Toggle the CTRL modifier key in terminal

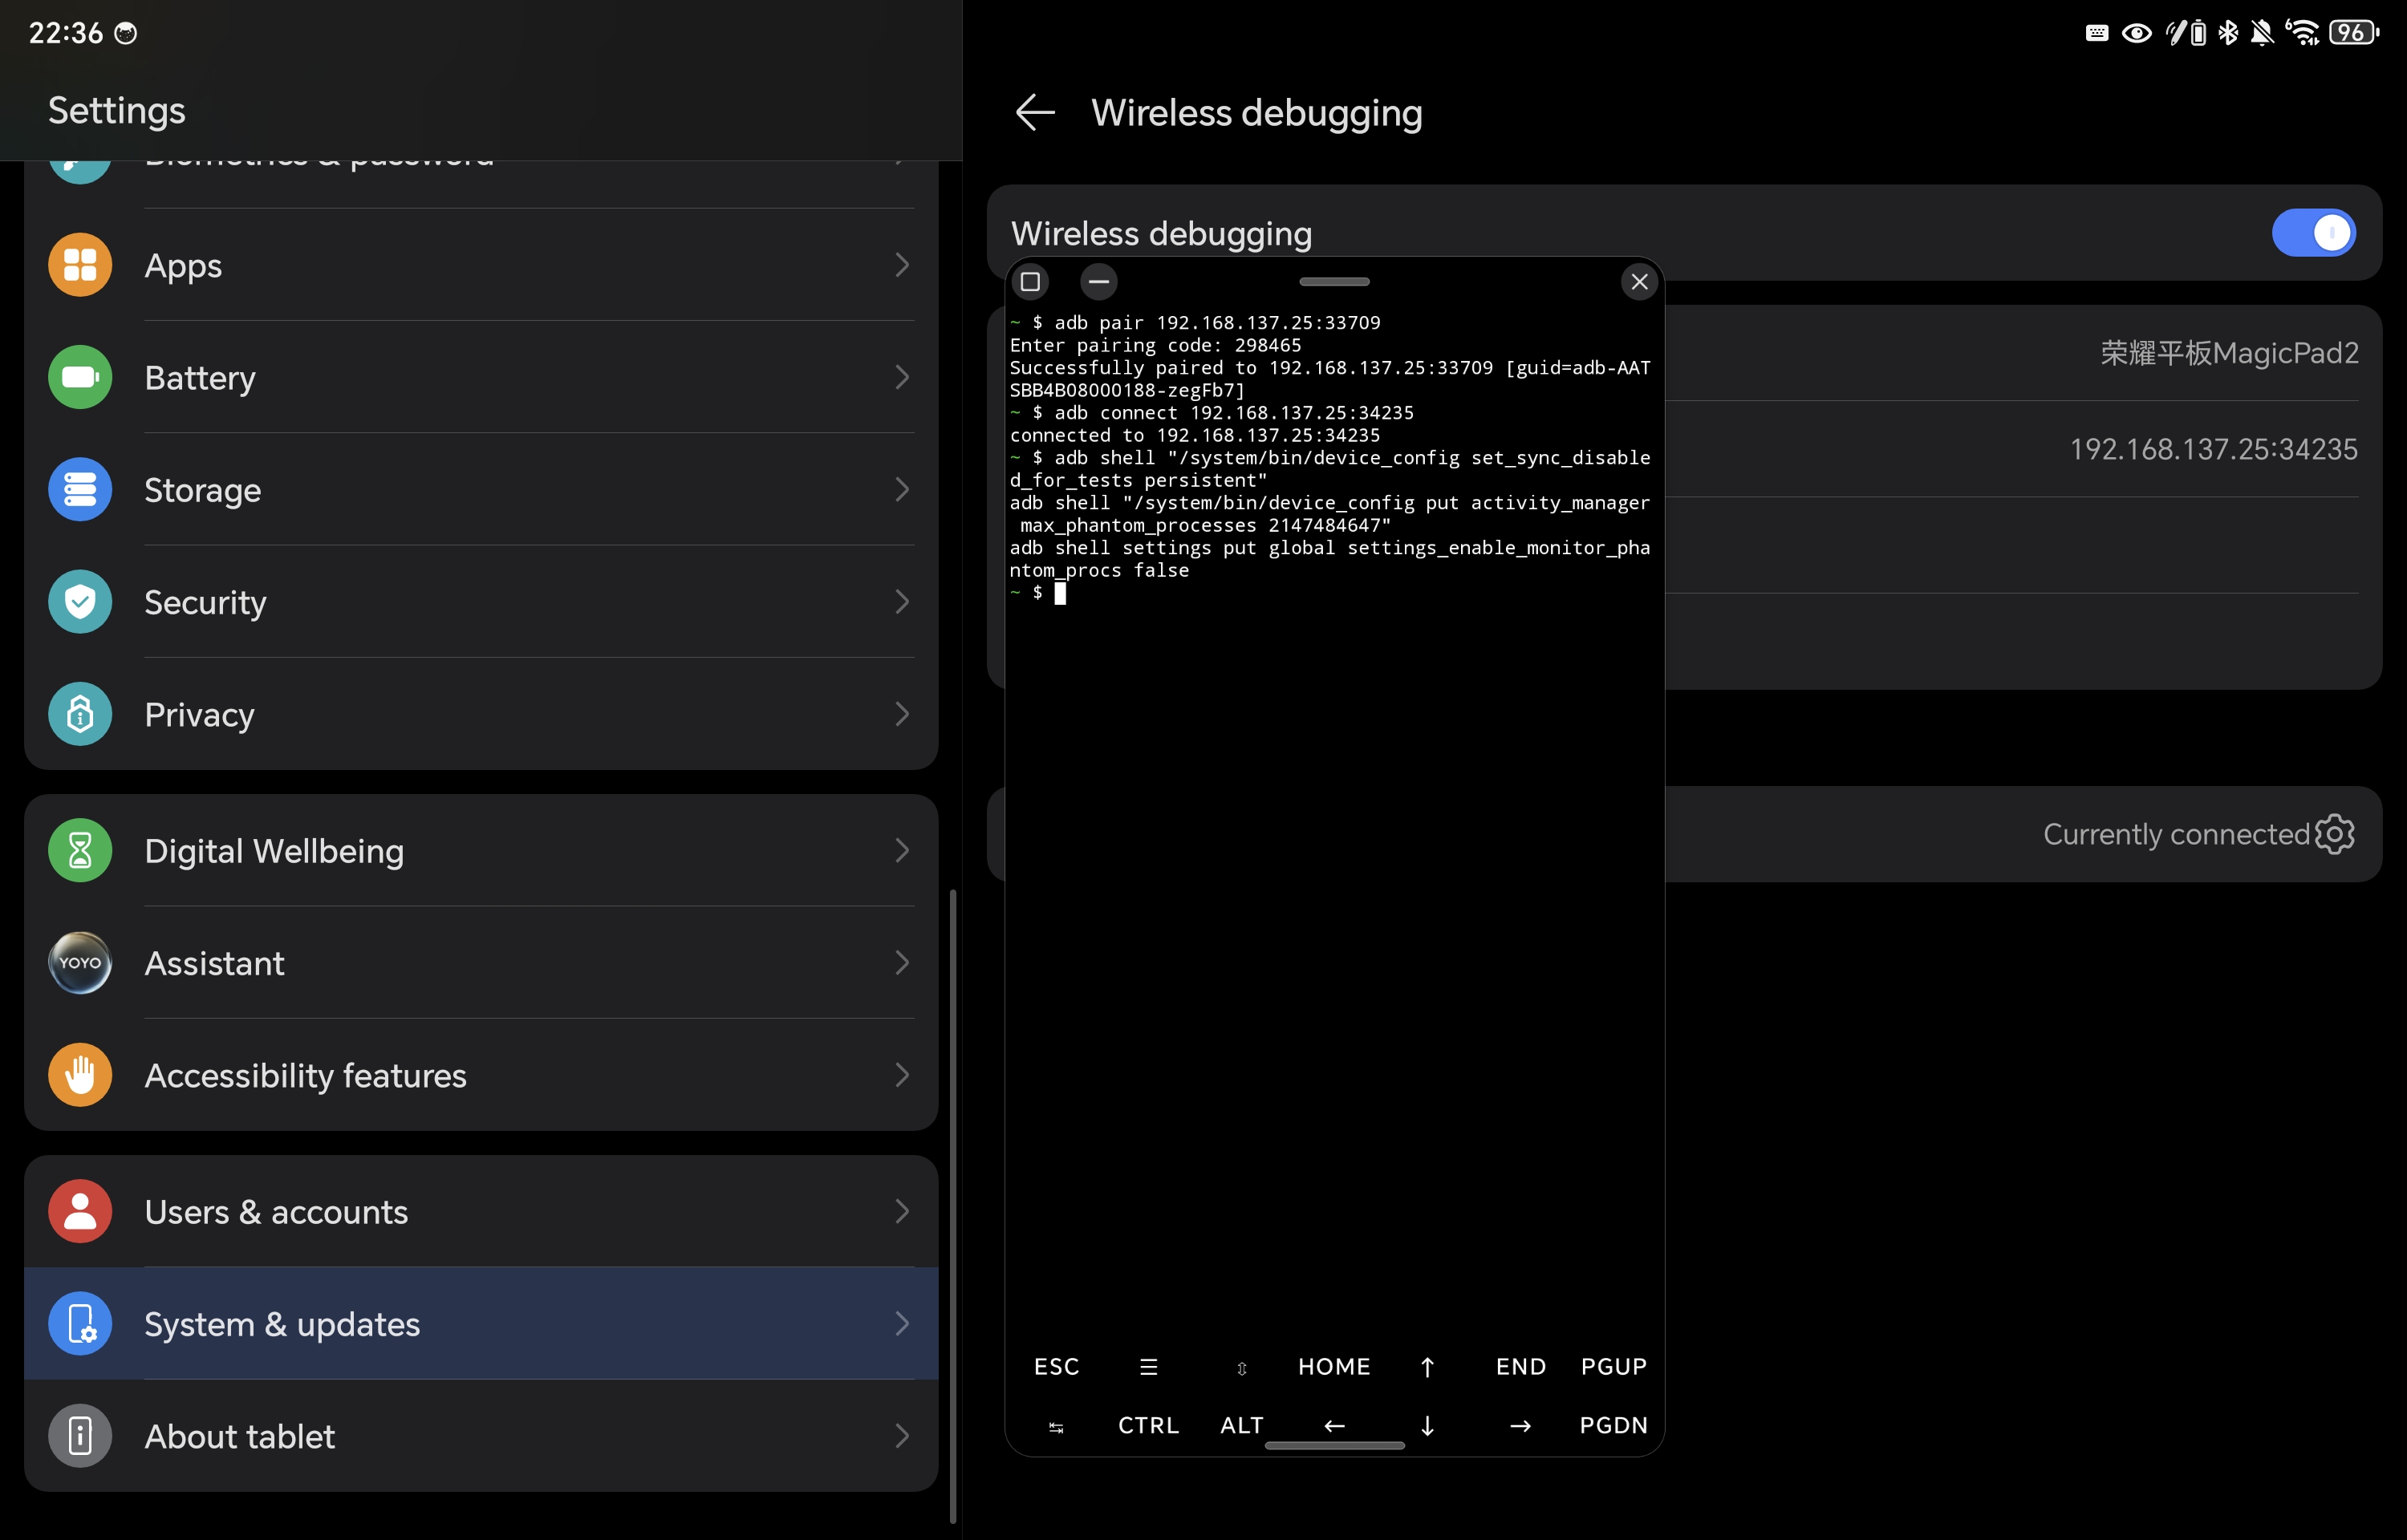(1148, 1425)
